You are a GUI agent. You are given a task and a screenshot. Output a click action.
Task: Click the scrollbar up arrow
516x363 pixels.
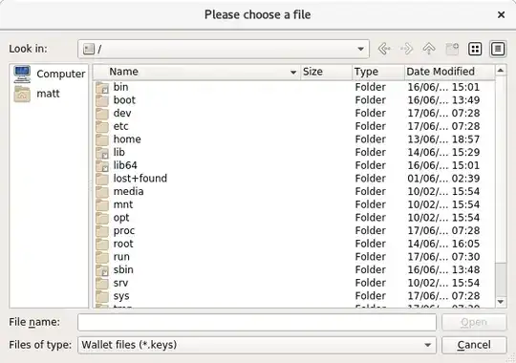[x=501, y=70]
